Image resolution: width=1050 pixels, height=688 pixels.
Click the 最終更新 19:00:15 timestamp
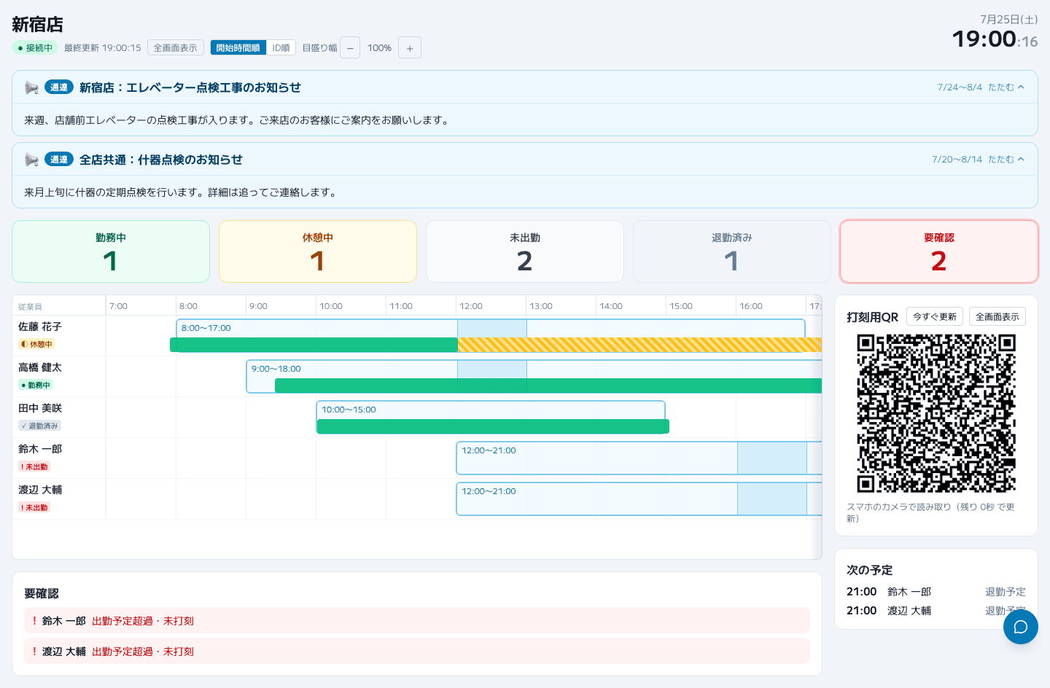[x=102, y=48]
